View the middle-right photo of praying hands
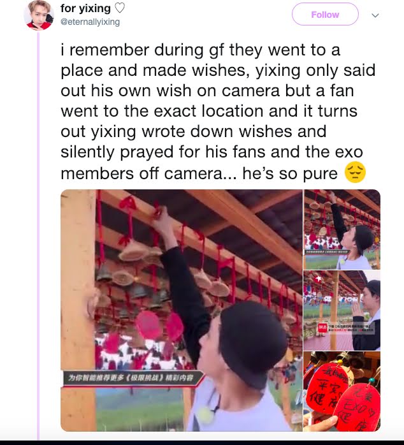This screenshot has height=445, width=404. 342,310
